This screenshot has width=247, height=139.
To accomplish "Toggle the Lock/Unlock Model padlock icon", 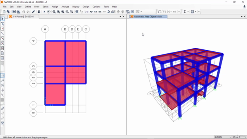I will 39,12.
